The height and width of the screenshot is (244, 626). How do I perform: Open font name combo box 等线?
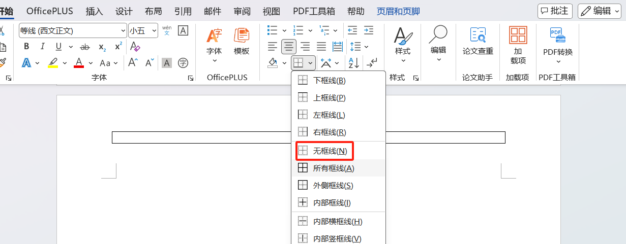[73, 30]
